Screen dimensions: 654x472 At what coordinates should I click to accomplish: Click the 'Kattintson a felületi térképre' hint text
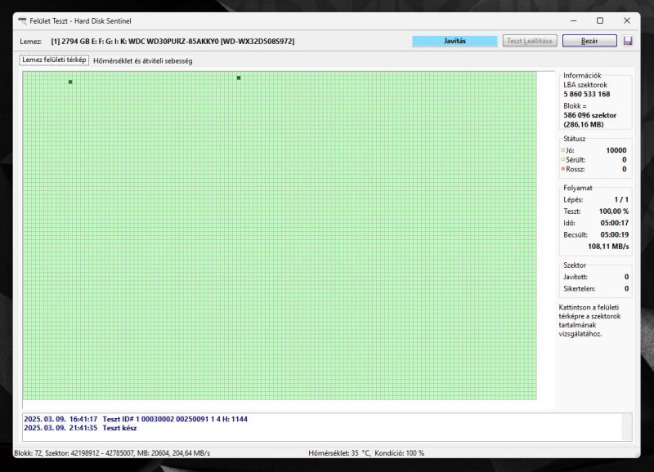point(589,320)
